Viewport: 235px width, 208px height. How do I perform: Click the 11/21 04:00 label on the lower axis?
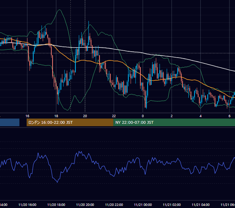click(201, 205)
